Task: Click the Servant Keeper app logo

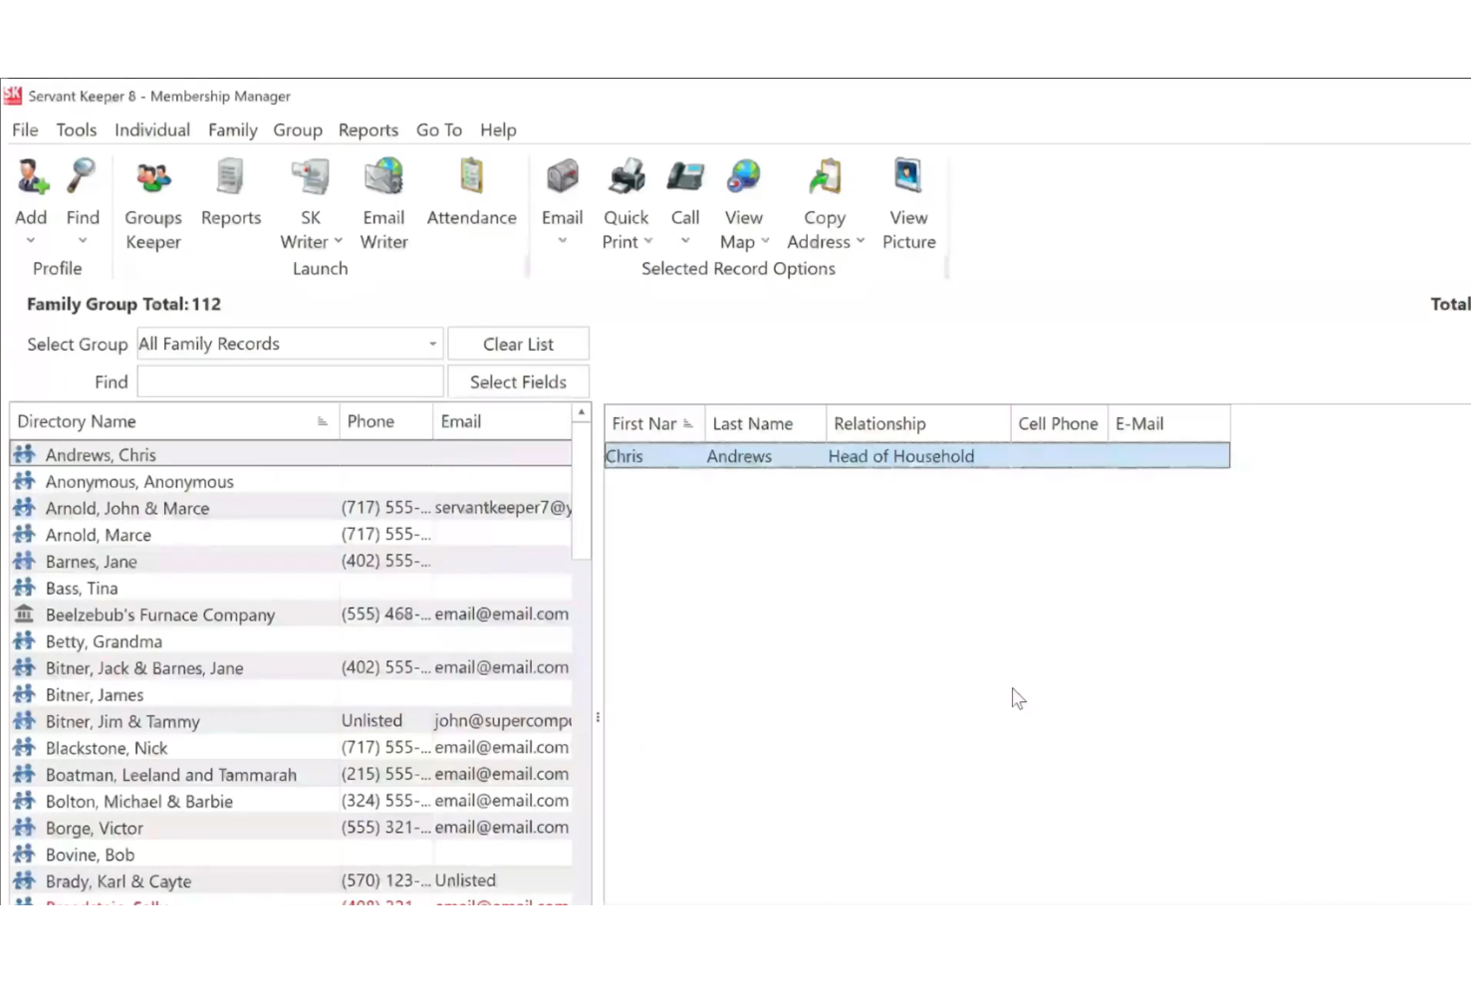Action: click(x=13, y=96)
